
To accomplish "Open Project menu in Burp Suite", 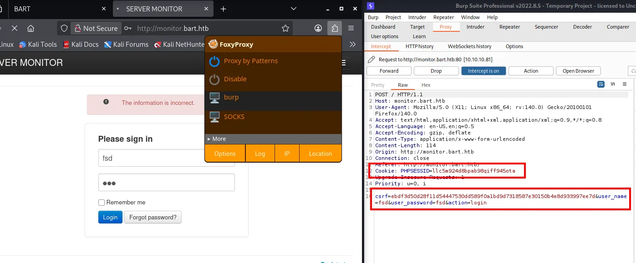I will [393, 17].
